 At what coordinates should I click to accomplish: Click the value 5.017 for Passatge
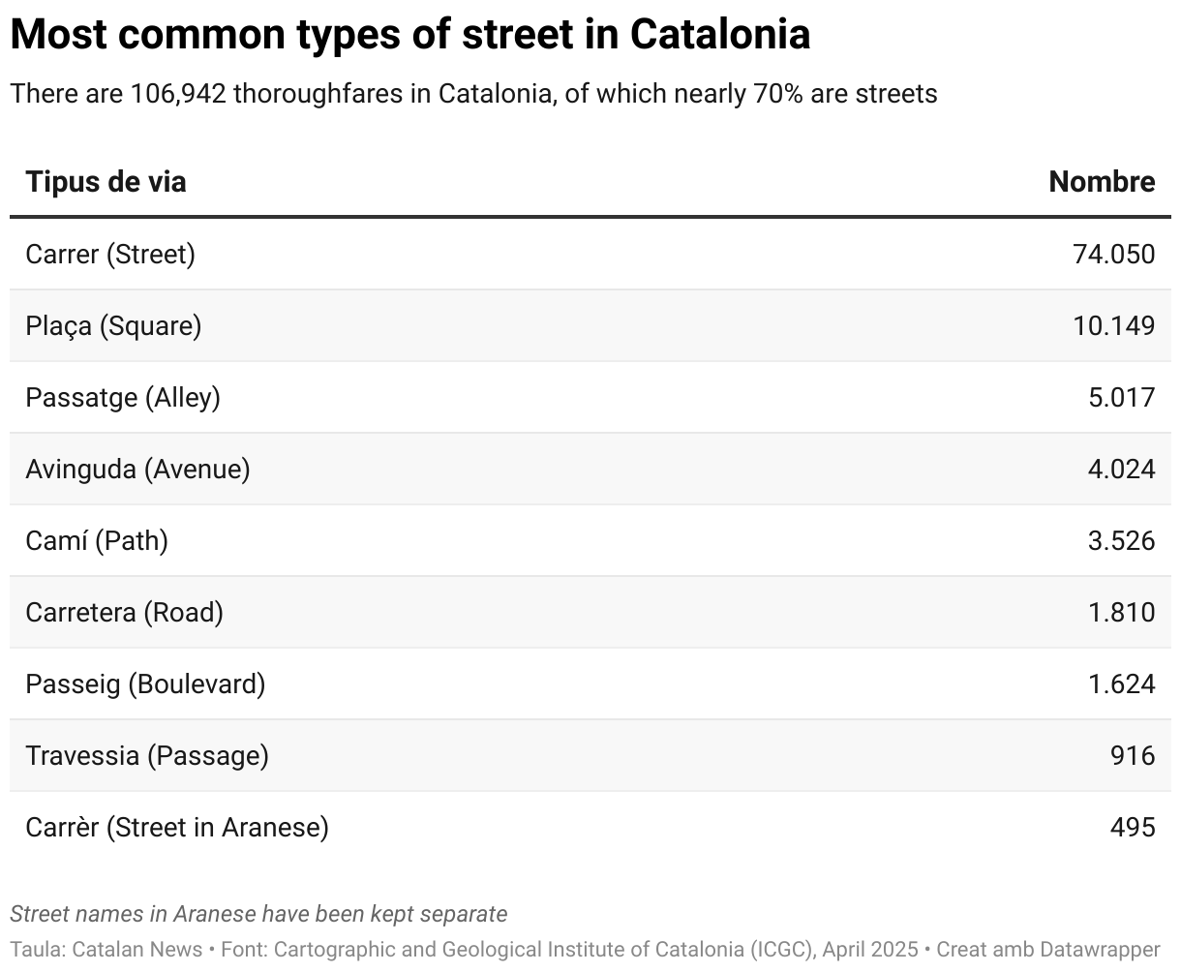click(x=1121, y=397)
